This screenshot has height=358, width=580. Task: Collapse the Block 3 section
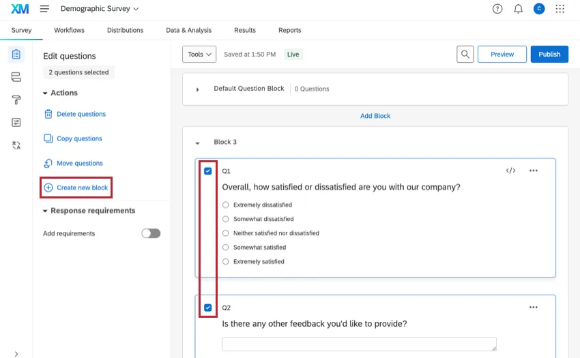[x=198, y=143]
